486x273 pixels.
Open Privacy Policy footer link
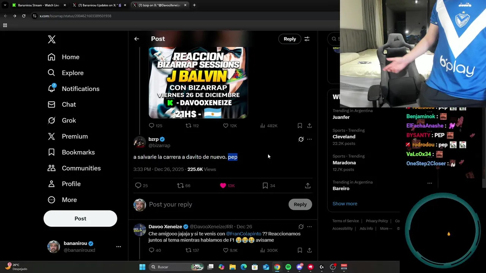click(x=377, y=221)
